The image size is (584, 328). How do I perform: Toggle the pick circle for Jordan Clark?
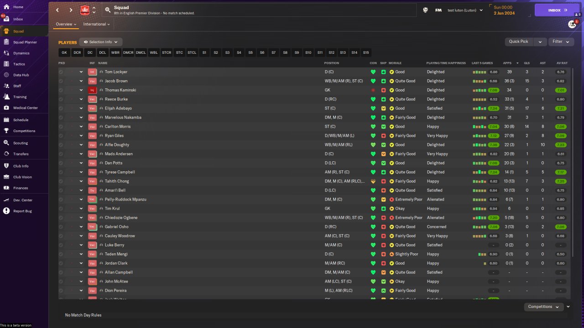click(x=61, y=263)
